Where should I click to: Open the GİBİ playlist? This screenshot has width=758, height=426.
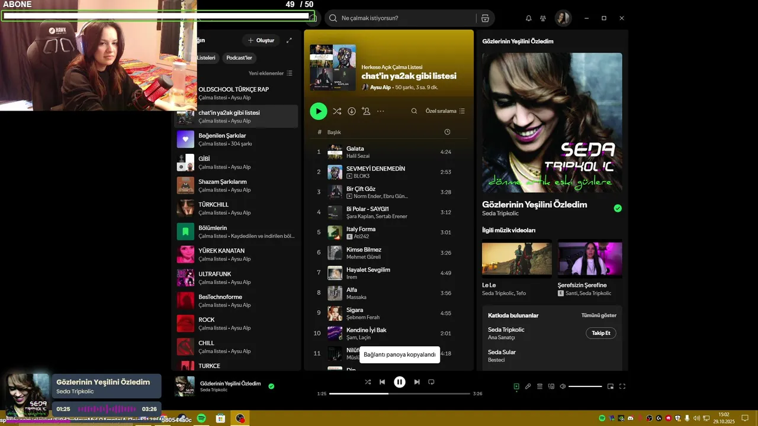pos(236,163)
